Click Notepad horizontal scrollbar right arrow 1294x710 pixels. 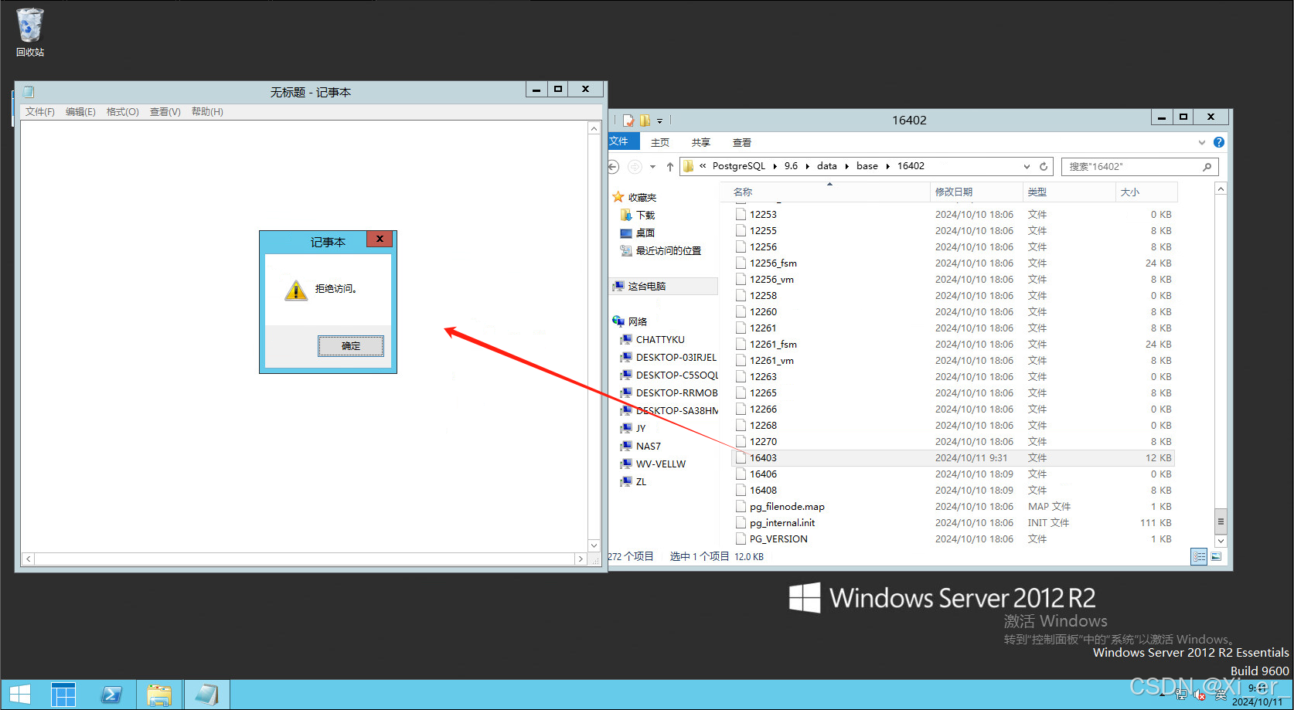tap(581, 559)
